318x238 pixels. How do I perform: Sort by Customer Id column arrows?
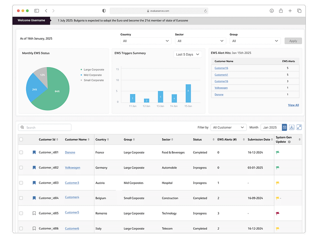click(58, 140)
